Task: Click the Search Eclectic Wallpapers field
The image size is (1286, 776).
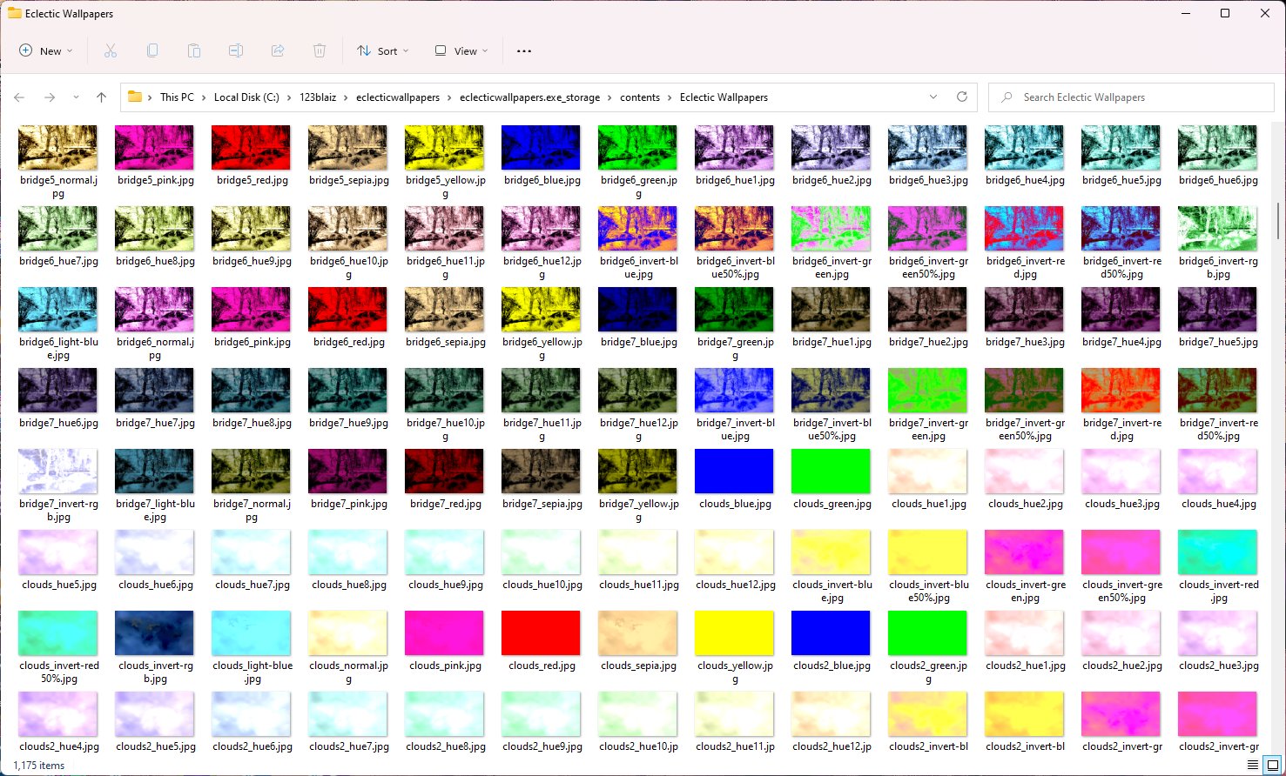Action: point(1131,97)
